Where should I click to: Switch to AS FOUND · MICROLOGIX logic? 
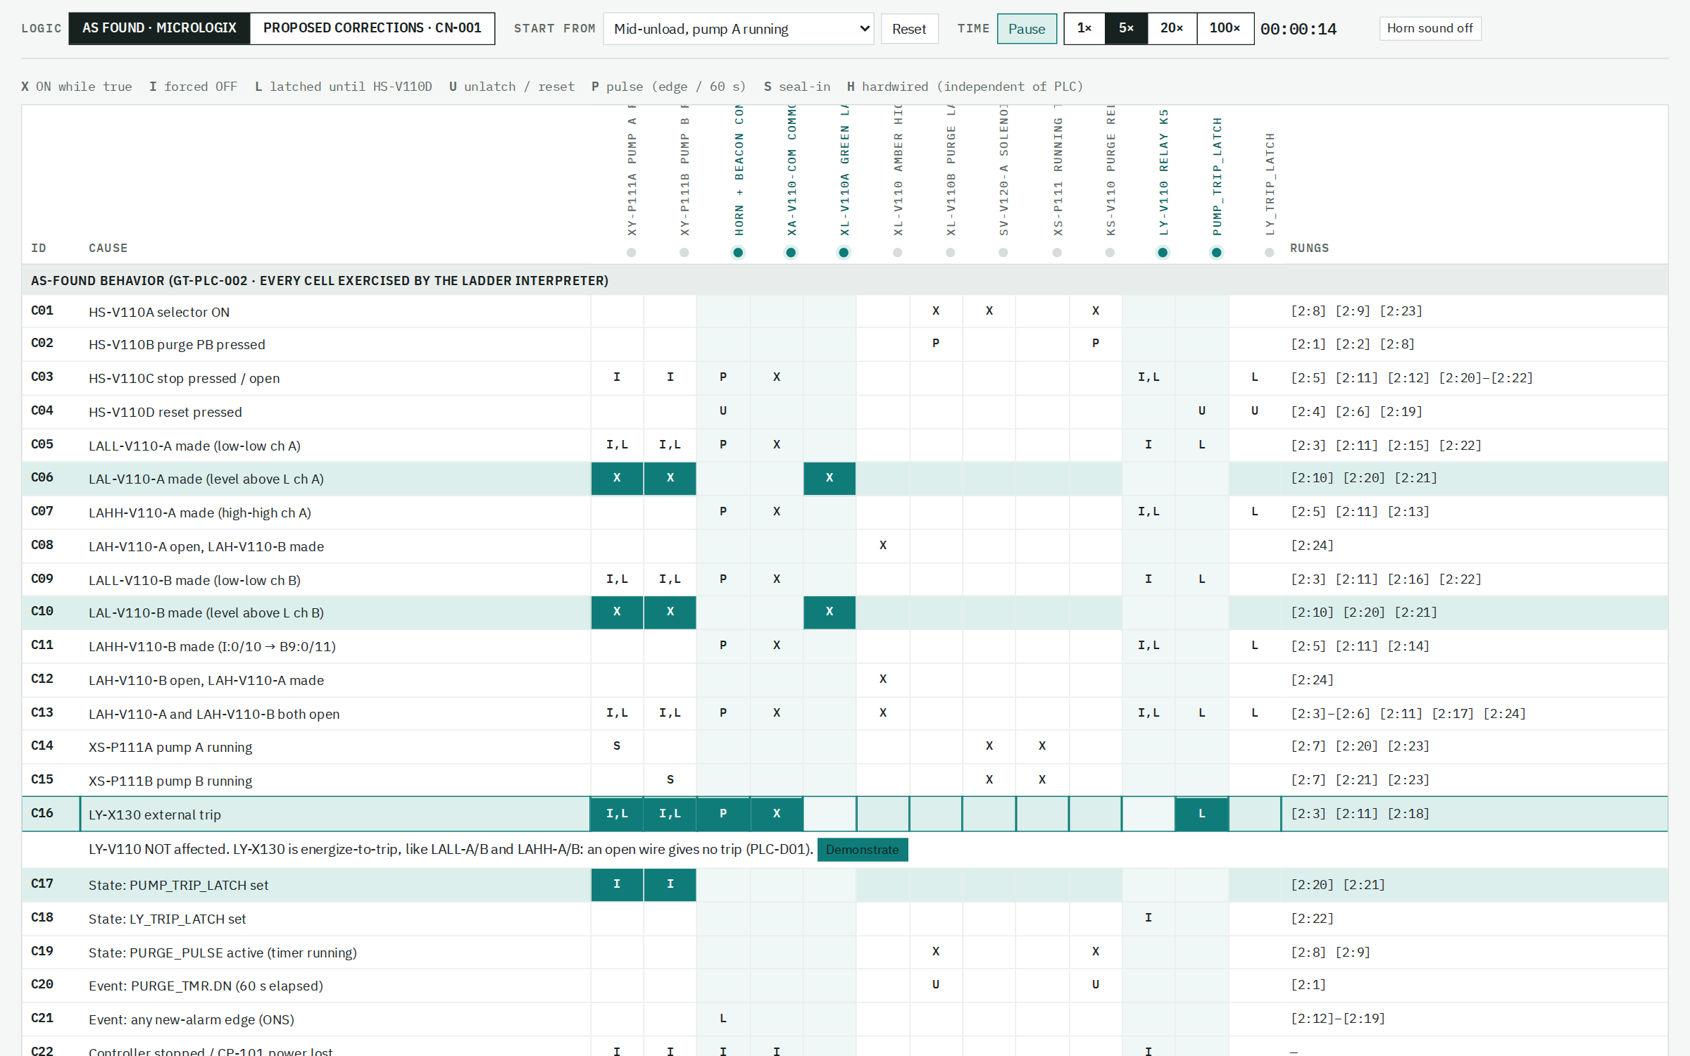[159, 28]
